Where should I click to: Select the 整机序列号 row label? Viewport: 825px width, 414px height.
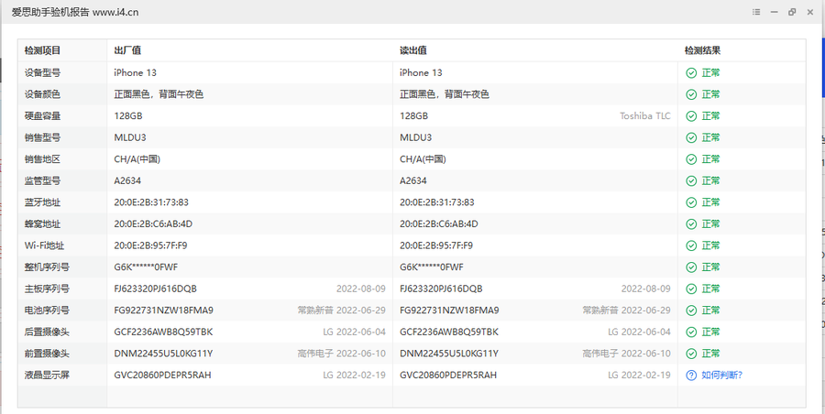point(47,267)
